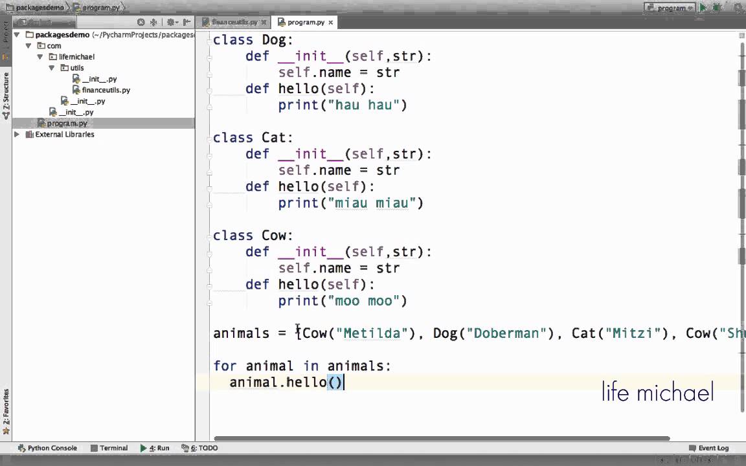Click the "Doberman" string in animals list
The height and width of the screenshot is (466, 746).
click(506, 333)
